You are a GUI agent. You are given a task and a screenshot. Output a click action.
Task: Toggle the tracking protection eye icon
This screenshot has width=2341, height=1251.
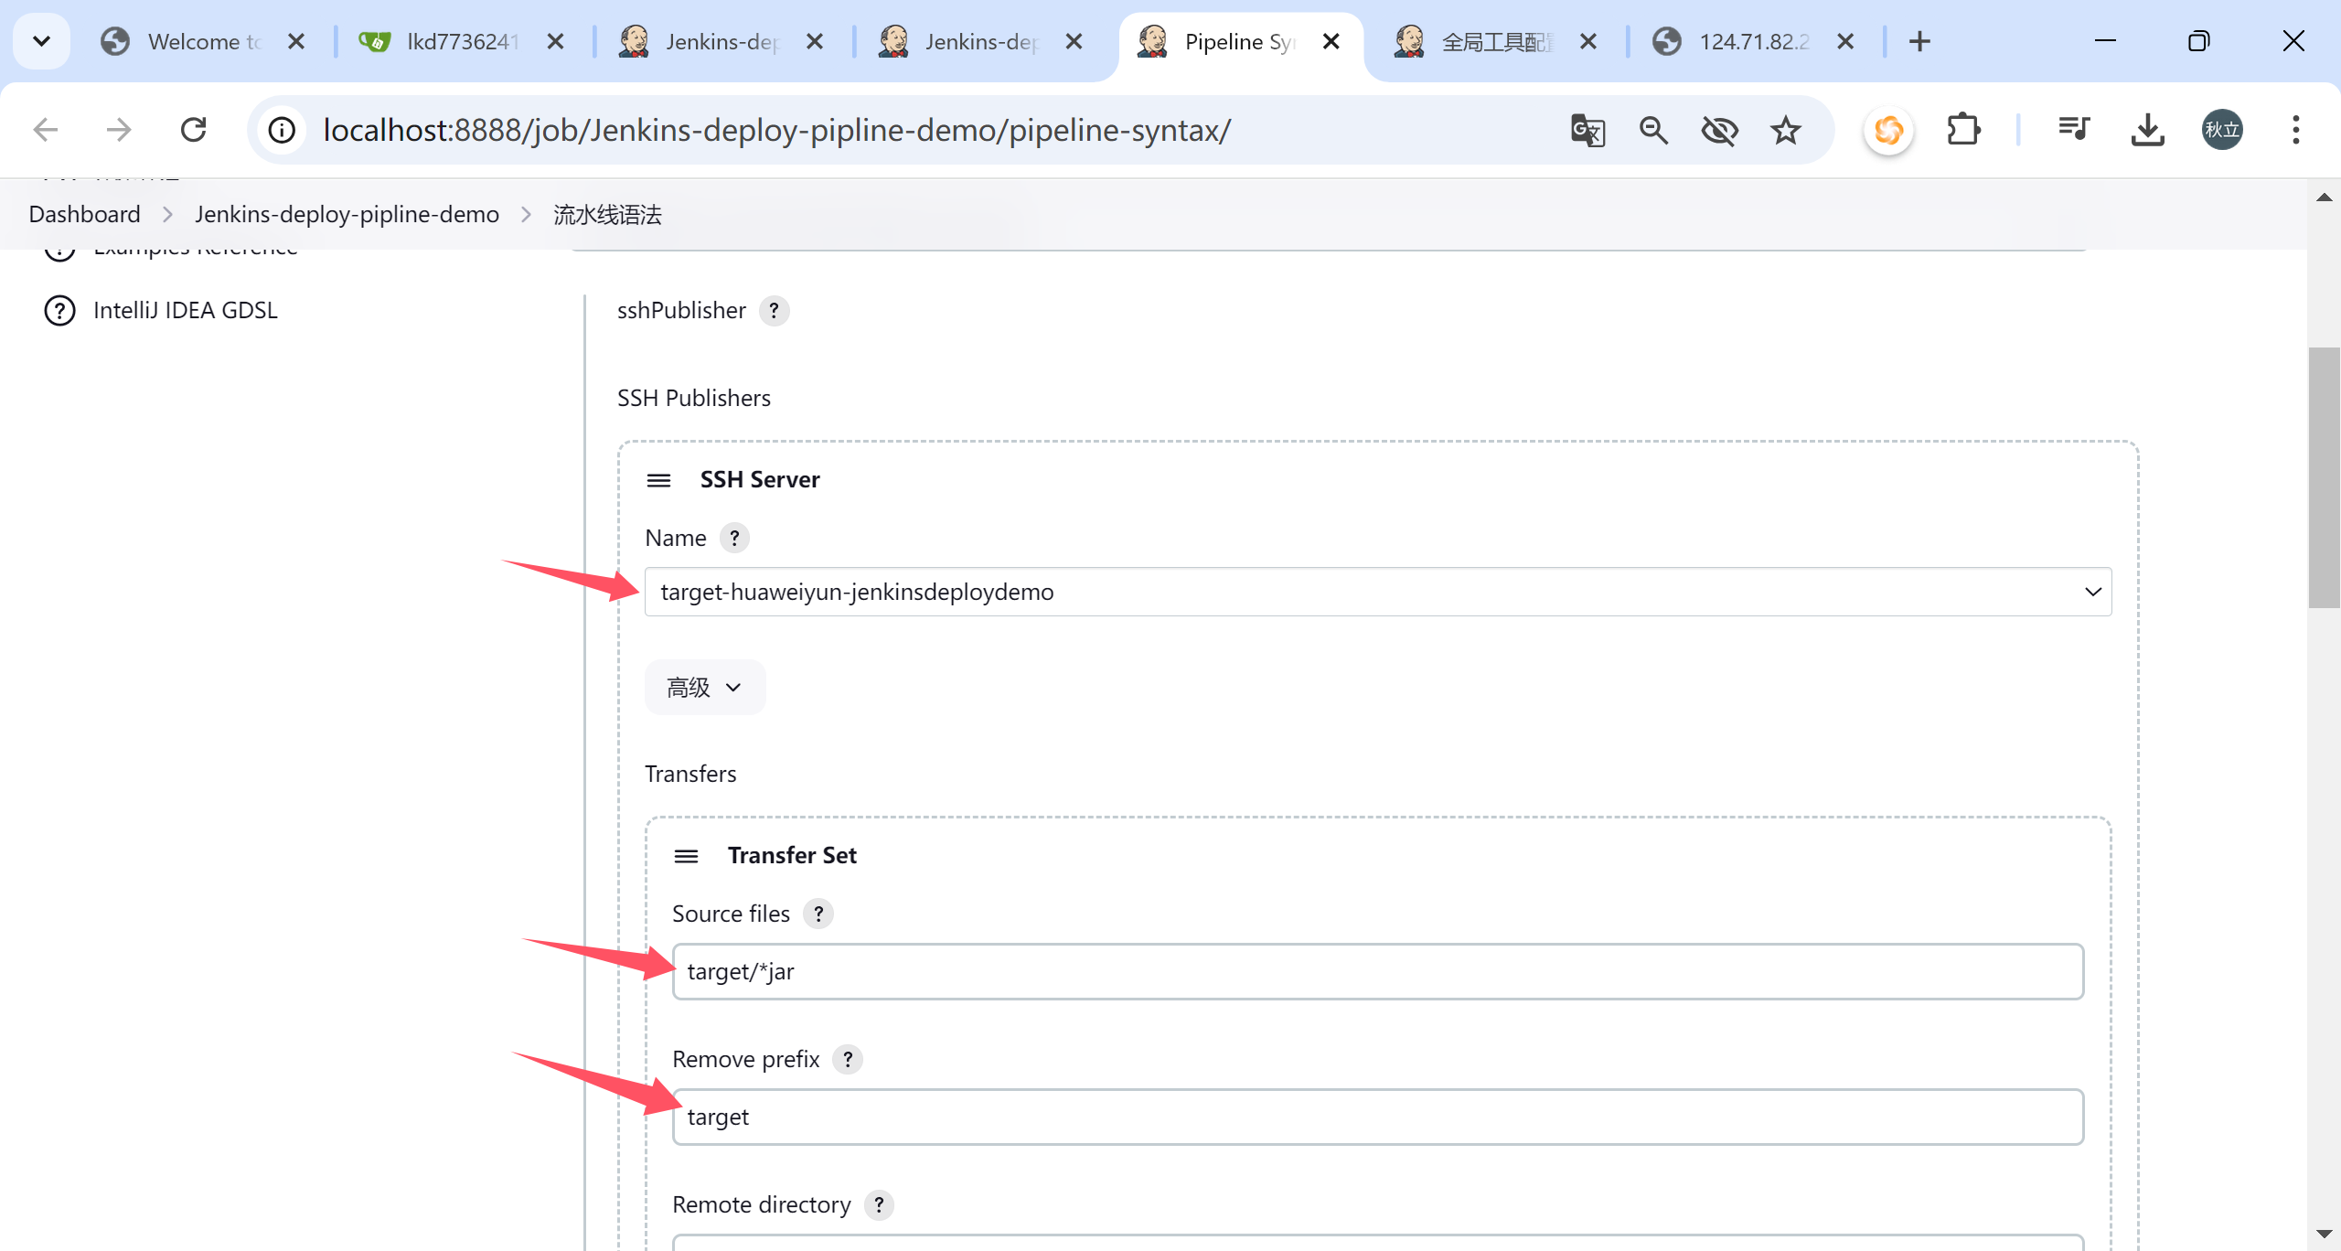[x=1719, y=131]
